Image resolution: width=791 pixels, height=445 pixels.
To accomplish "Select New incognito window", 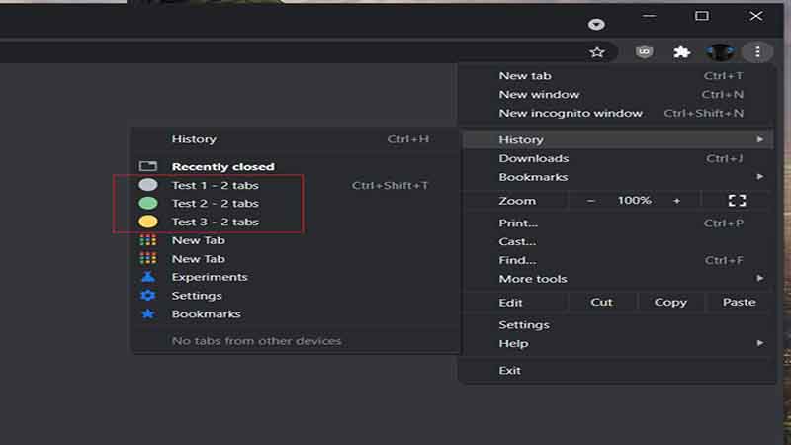I will (571, 113).
